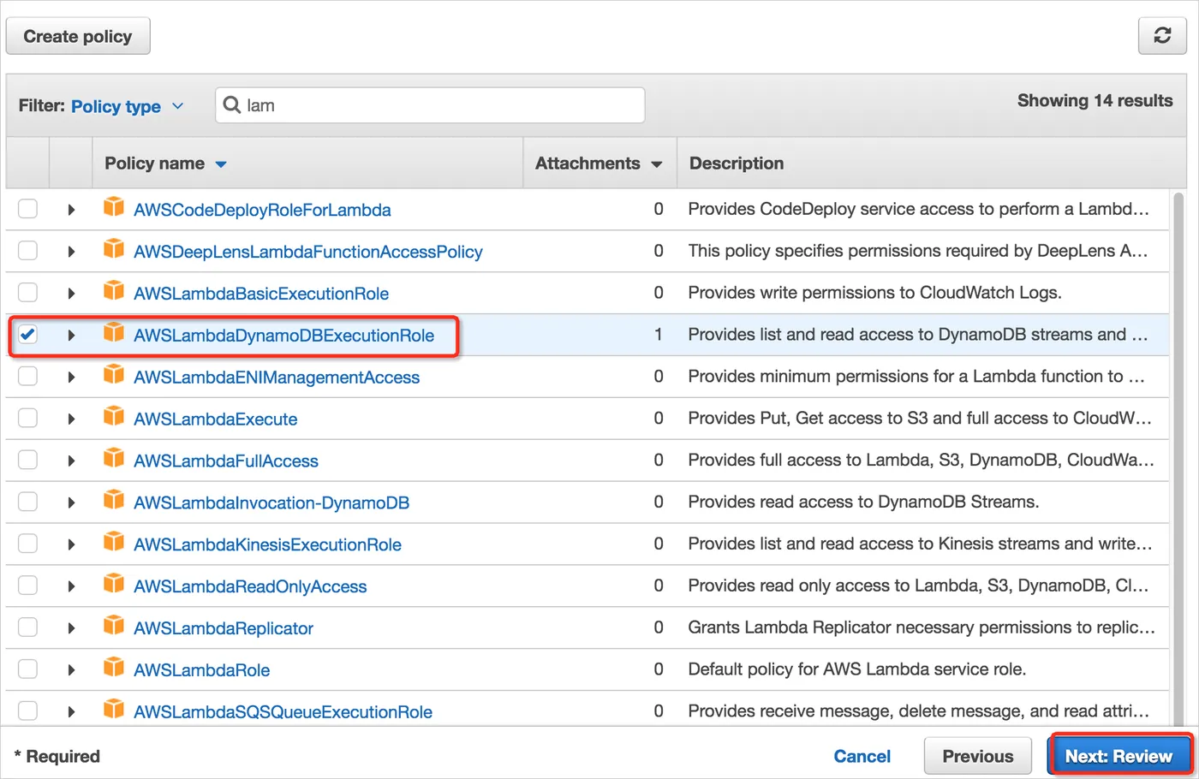The image size is (1199, 779).
Task: Click the 'Showing 14 results' text
Action: click(x=1095, y=100)
